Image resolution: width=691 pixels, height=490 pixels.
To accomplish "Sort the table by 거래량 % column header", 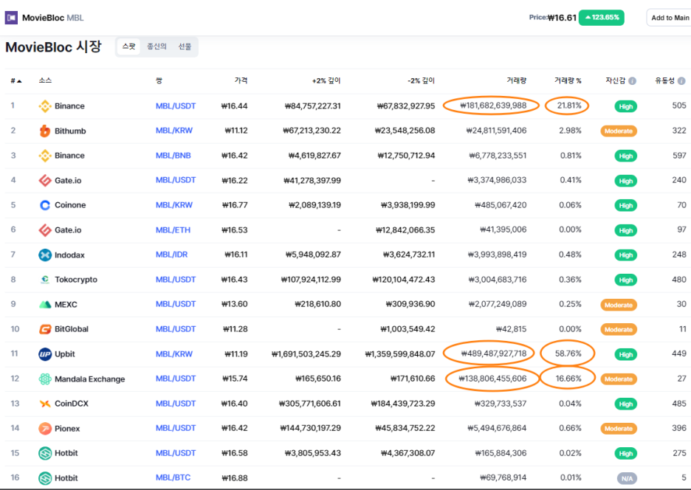I will (568, 80).
